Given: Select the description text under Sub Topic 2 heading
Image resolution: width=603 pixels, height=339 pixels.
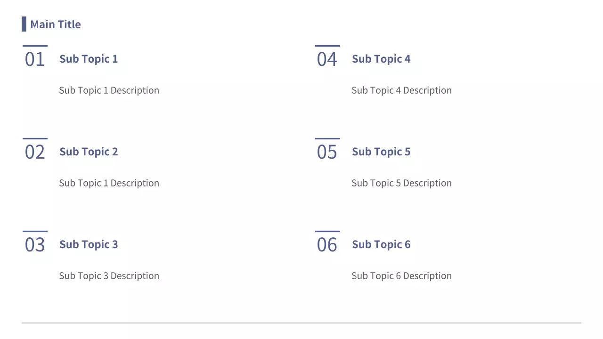Looking at the screenshot, I should (x=109, y=183).
